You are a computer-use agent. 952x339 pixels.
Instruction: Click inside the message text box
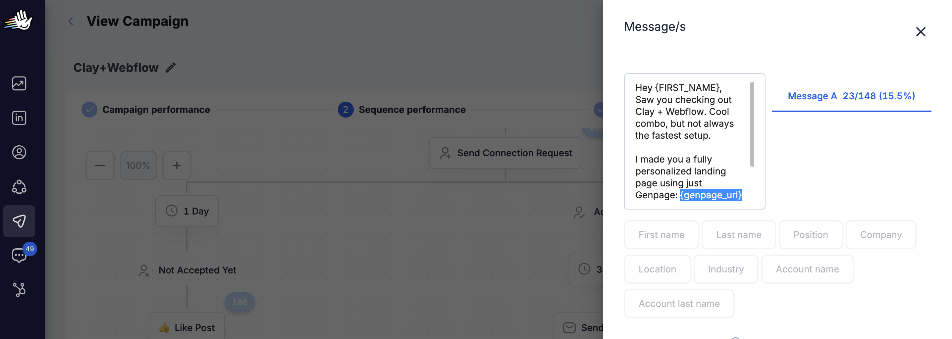tap(694, 141)
